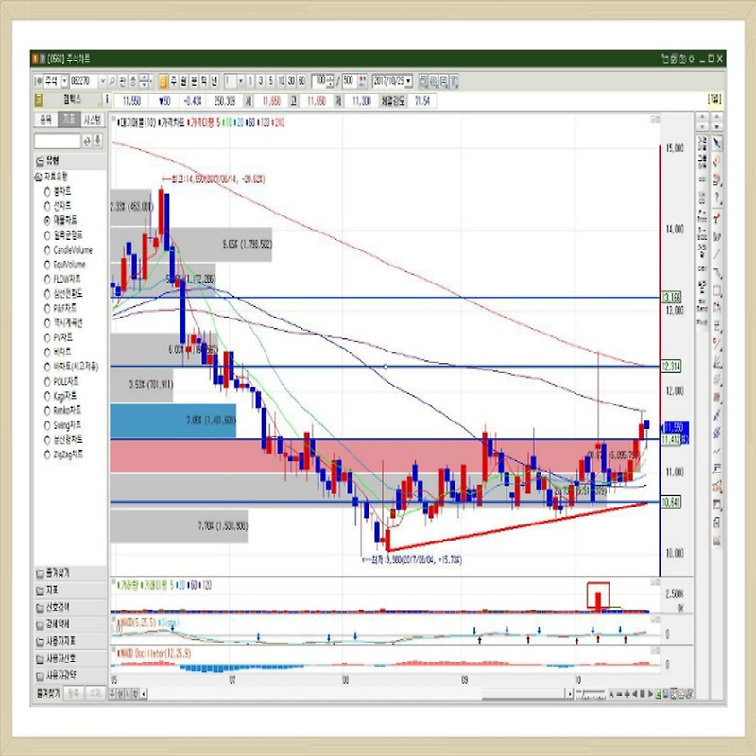Select the 선차트 radio button

47,206
